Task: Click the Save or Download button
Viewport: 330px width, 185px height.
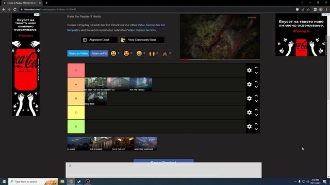Action: pos(163,161)
